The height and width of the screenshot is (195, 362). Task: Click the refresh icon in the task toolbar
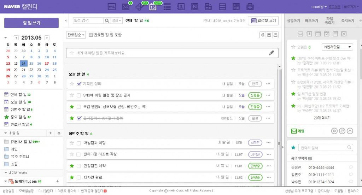[x=262, y=35]
